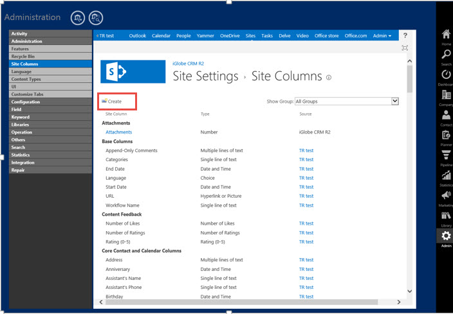Screen dimensions: 453x314
Task: Click the horizontal scrollbar left arrow
Action: click(x=101, y=302)
